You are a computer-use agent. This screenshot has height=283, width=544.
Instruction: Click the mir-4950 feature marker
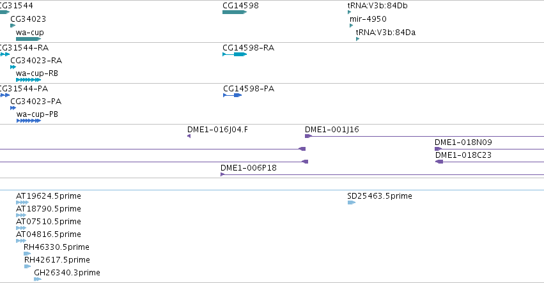352,26
